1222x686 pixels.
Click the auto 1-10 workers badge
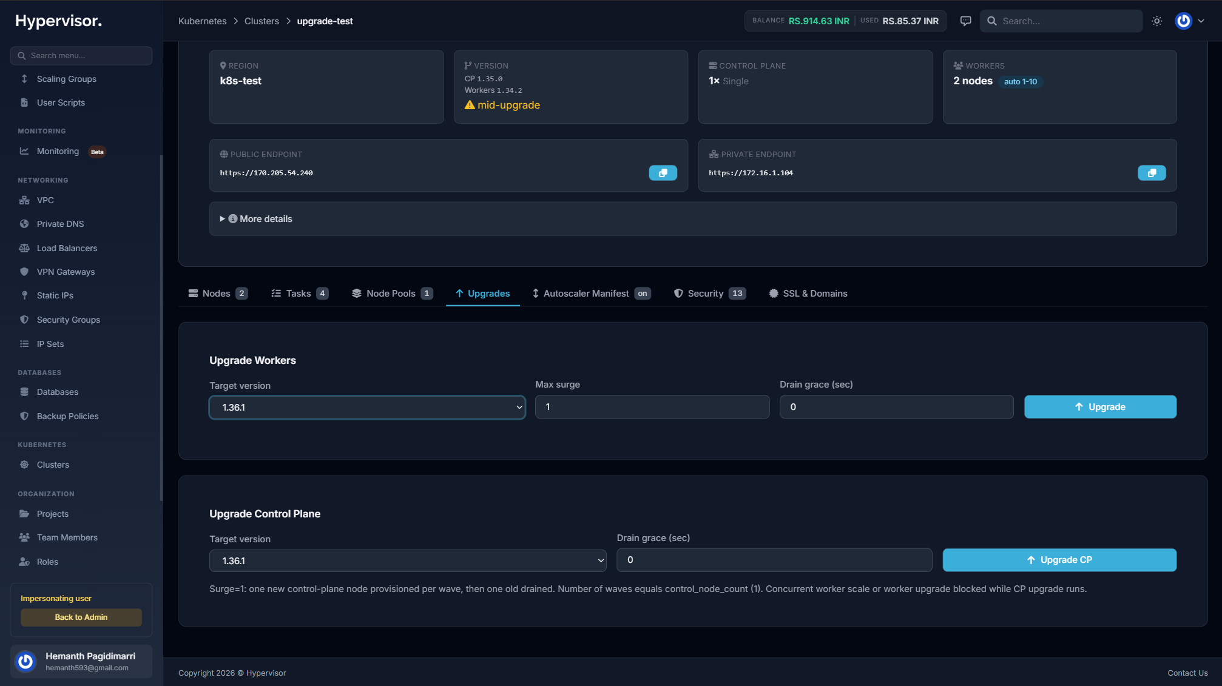1021,82
